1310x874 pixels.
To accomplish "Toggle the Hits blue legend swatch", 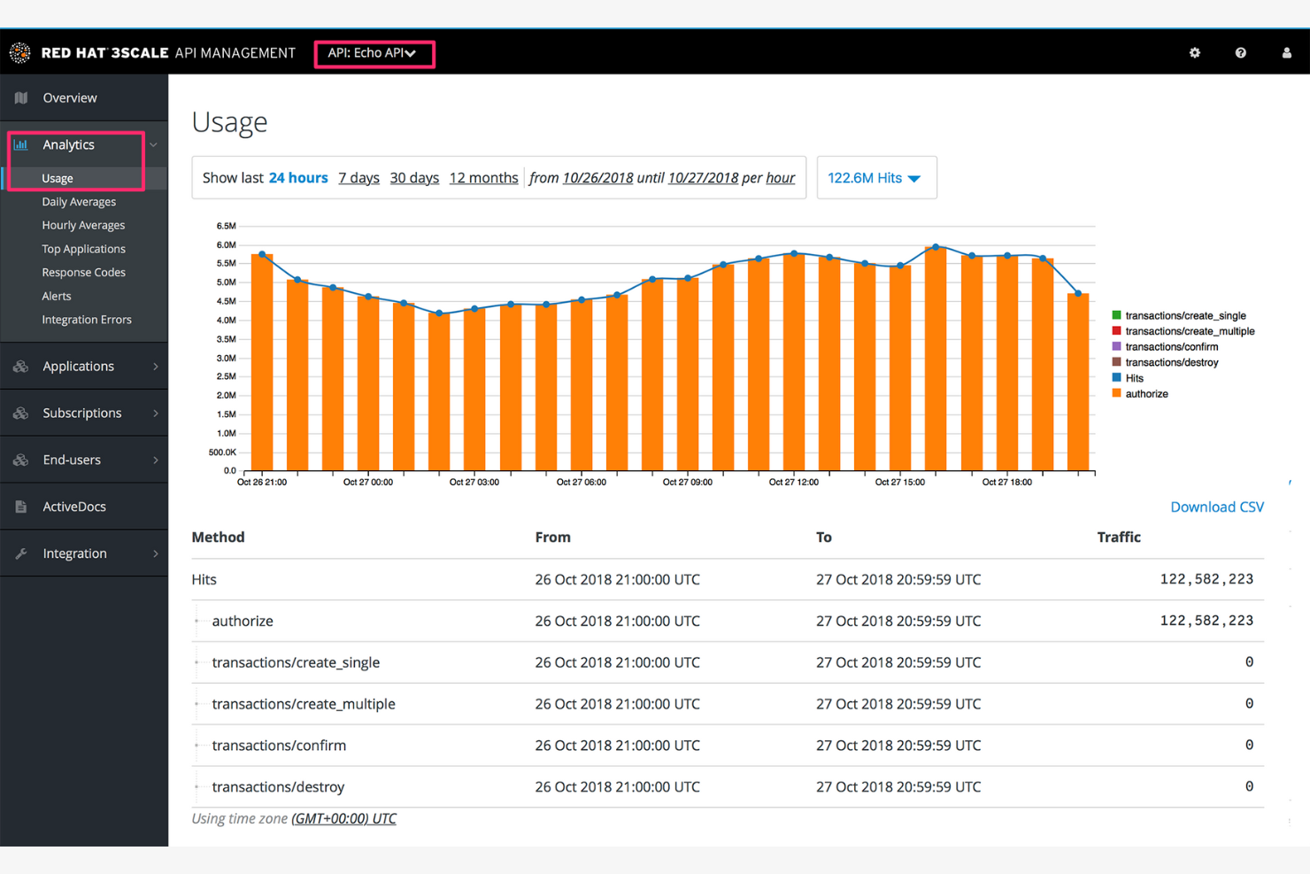I will [x=1116, y=378].
